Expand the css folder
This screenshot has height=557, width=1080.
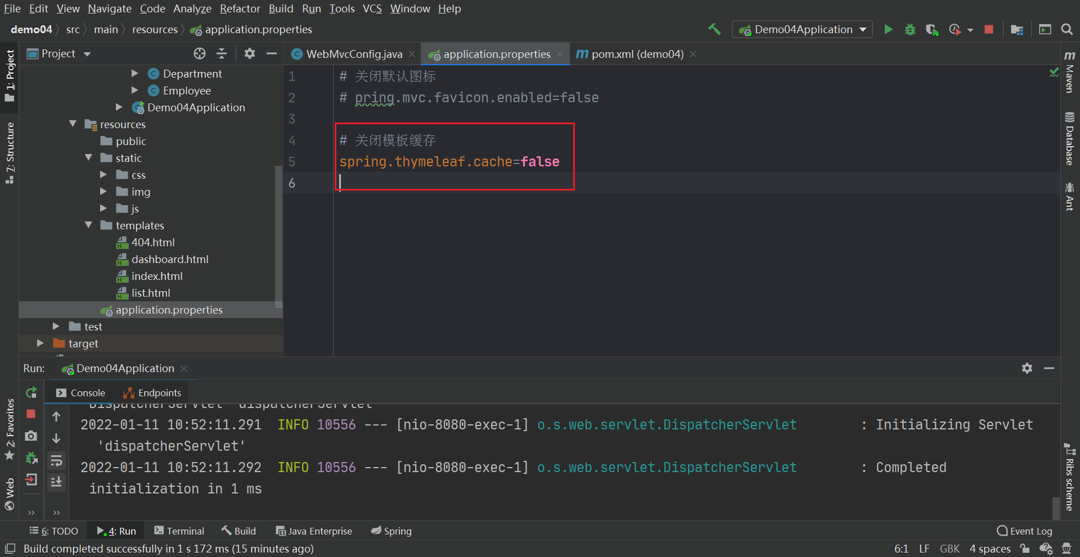(x=103, y=174)
